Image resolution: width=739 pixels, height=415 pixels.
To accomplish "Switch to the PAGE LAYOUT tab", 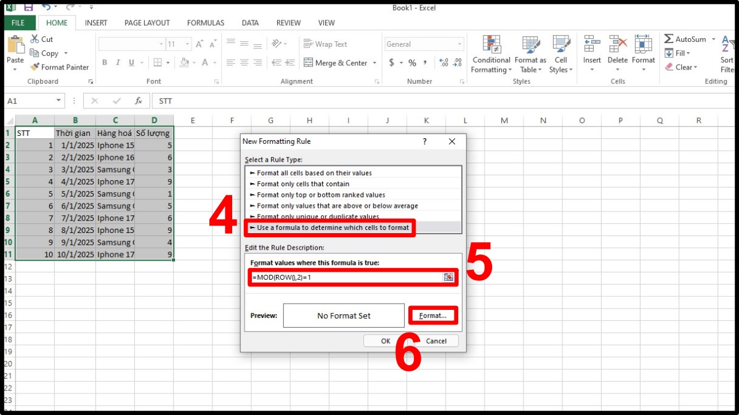I will tap(147, 23).
